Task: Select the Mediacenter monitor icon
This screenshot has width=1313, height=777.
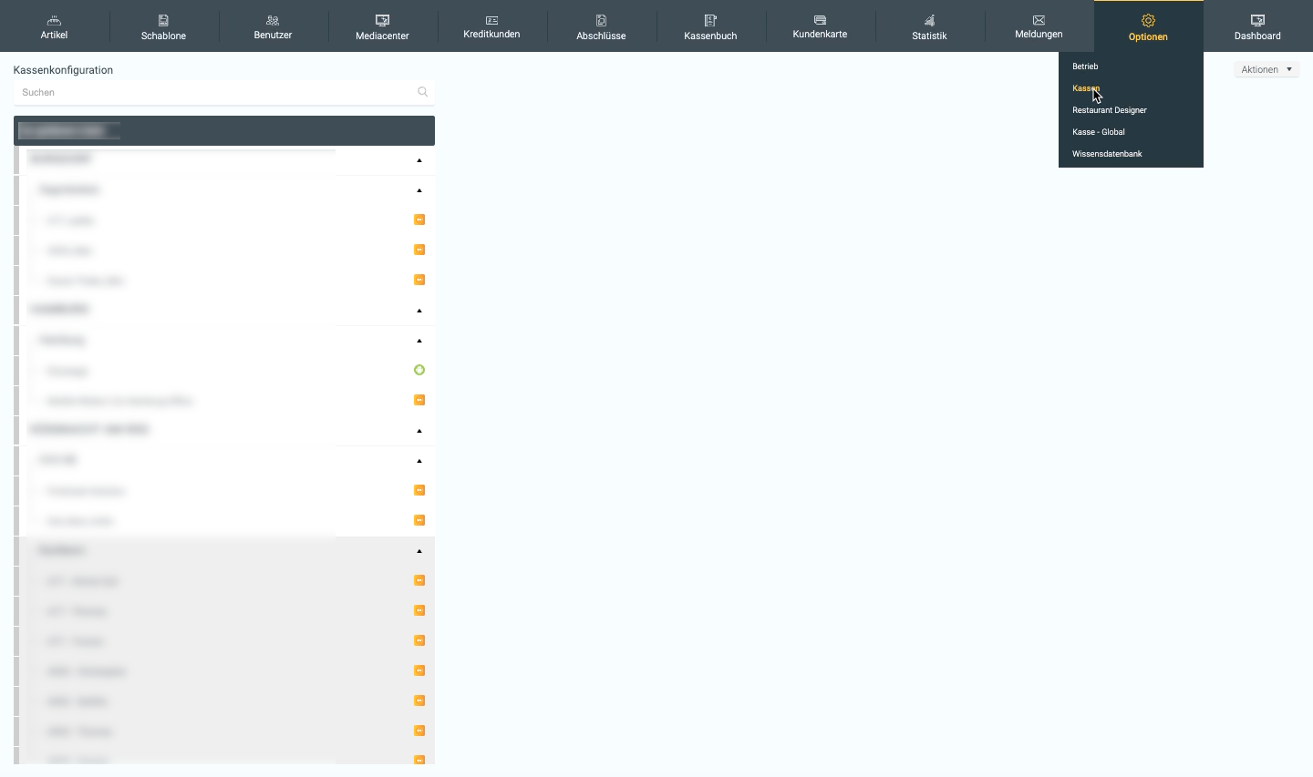Action: (x=382, y=20)
